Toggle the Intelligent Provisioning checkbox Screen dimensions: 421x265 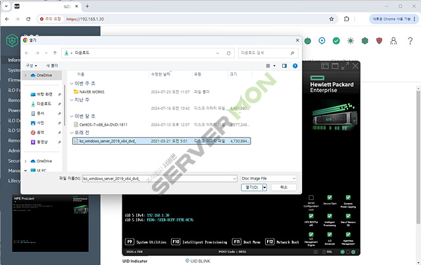(x=330, y=216)
